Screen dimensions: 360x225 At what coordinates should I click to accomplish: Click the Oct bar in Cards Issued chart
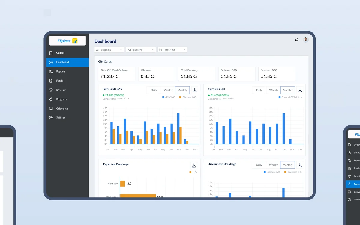(283, 129)
